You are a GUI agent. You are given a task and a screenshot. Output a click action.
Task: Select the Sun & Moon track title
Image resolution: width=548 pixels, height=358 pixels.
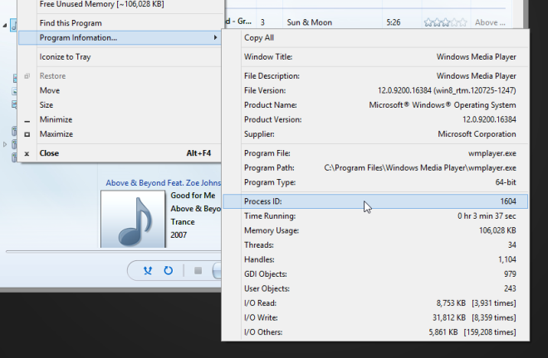click(x=310, y=22)
